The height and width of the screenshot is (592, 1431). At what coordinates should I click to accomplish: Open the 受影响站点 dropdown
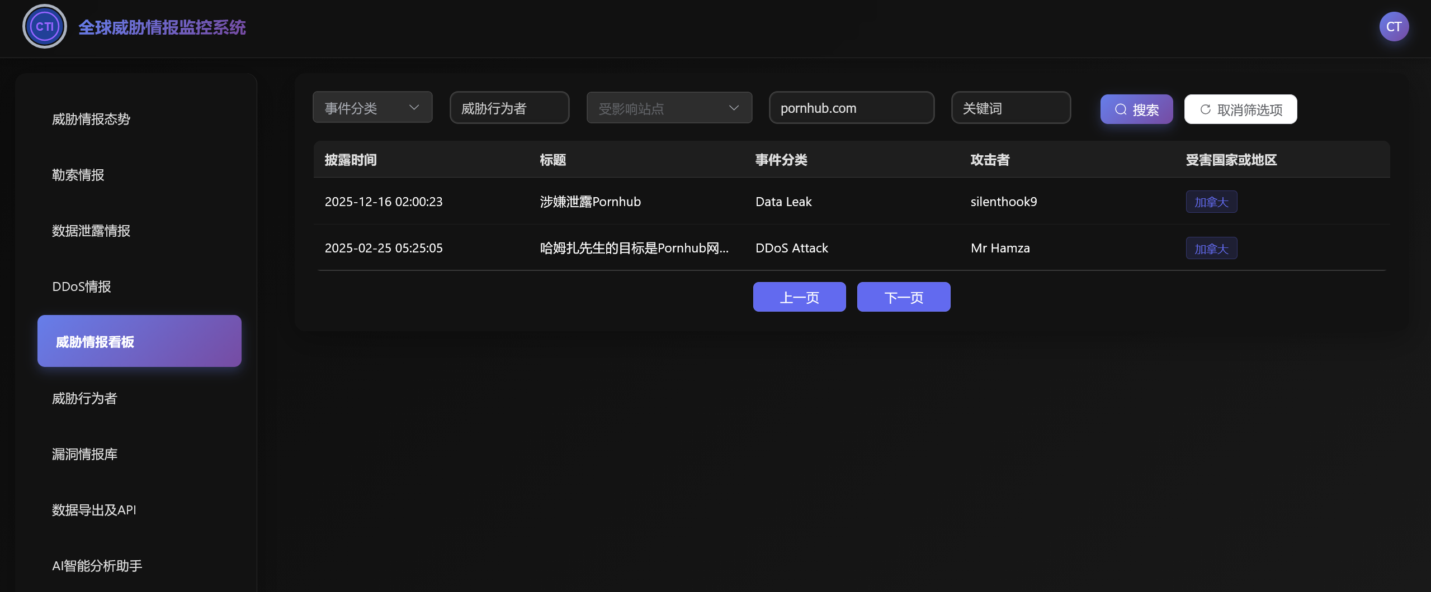click(669, 108)
